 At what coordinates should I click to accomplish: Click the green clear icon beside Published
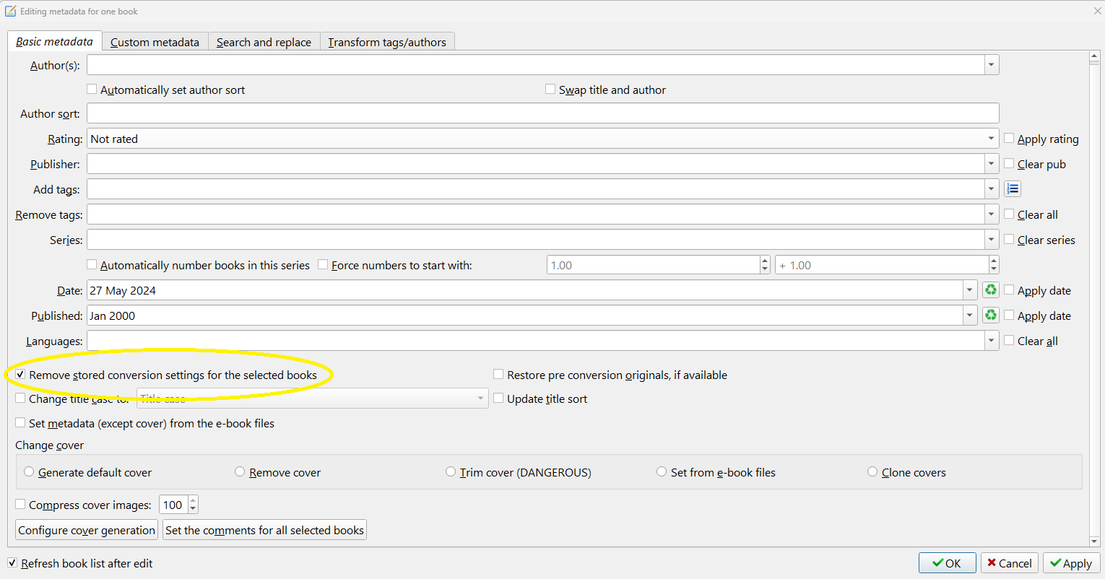point(991,315)
